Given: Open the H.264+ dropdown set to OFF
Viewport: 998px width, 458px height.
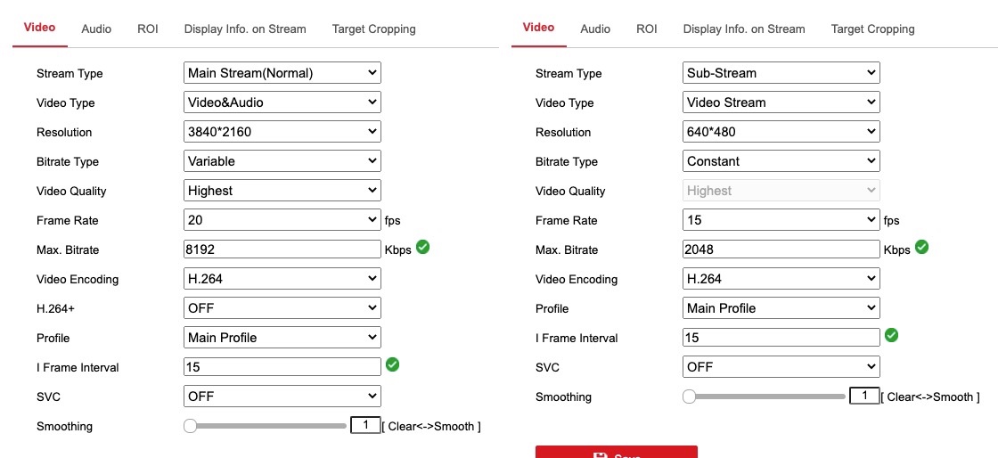Looking at the screenshot, I should 282,308.
